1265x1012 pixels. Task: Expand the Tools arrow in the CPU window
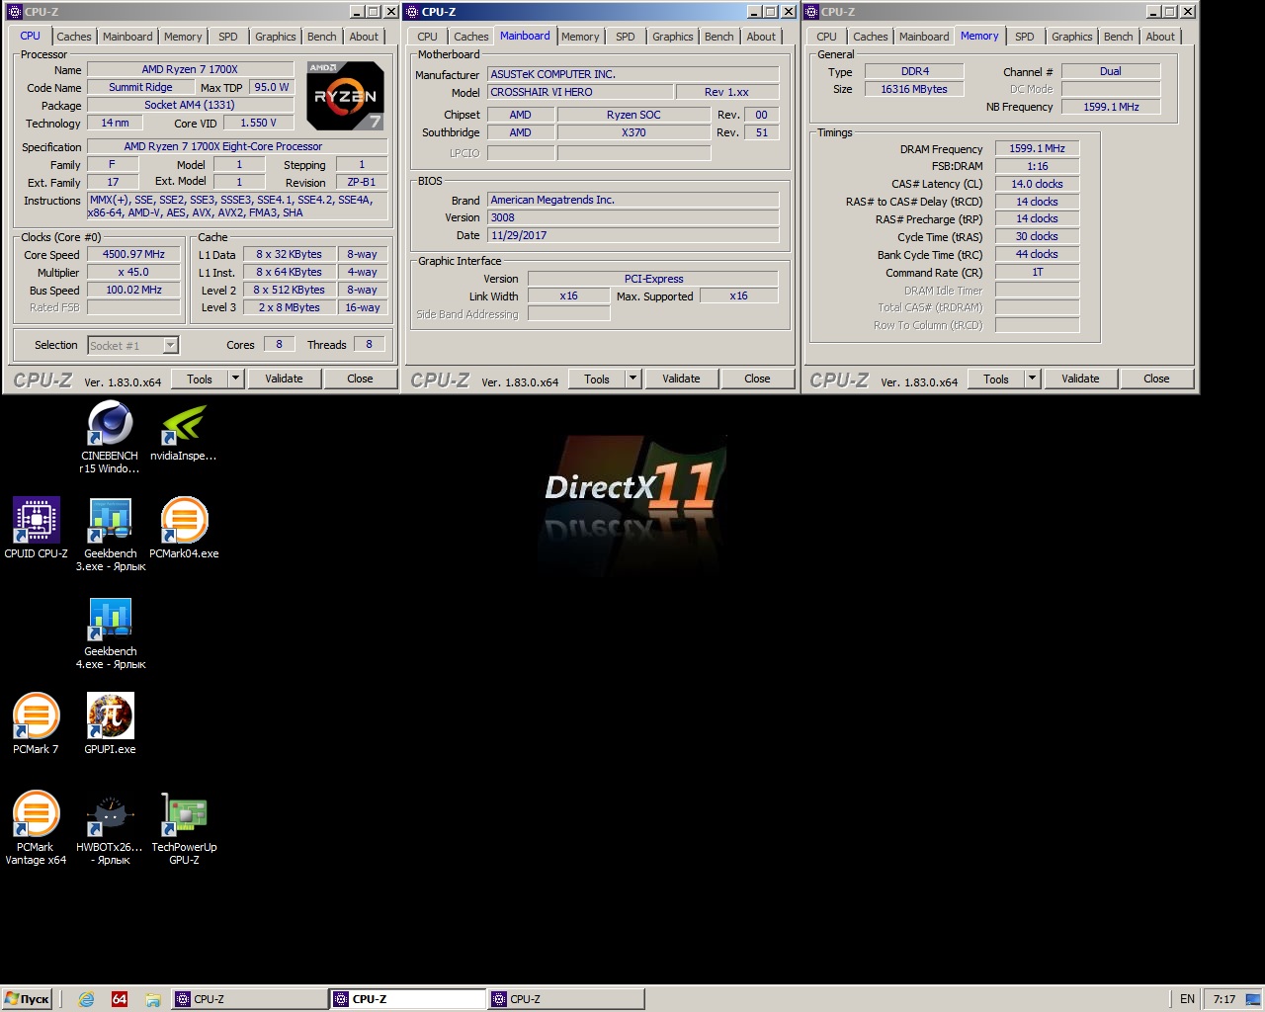click(x=235, y=379)
